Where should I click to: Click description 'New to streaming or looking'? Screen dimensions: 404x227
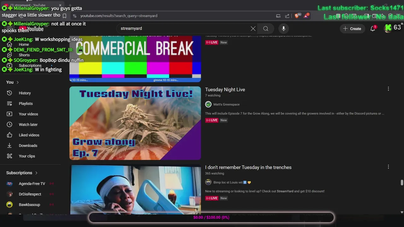click(x=265, y=191)
